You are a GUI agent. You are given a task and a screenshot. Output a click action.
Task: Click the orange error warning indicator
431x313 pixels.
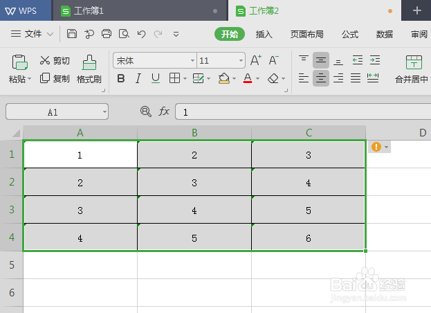376,147
